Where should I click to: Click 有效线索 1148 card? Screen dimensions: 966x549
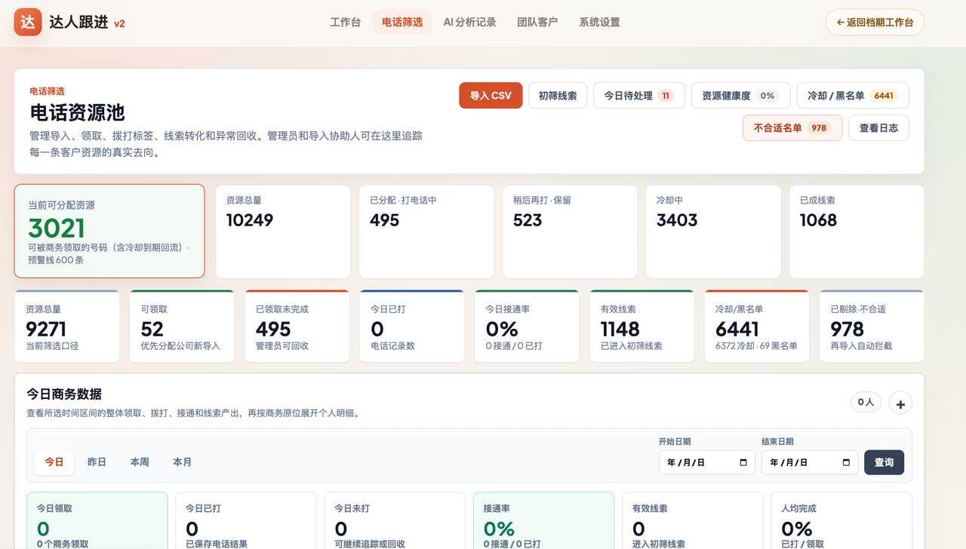pyautogui.click(x=641, y=327)
